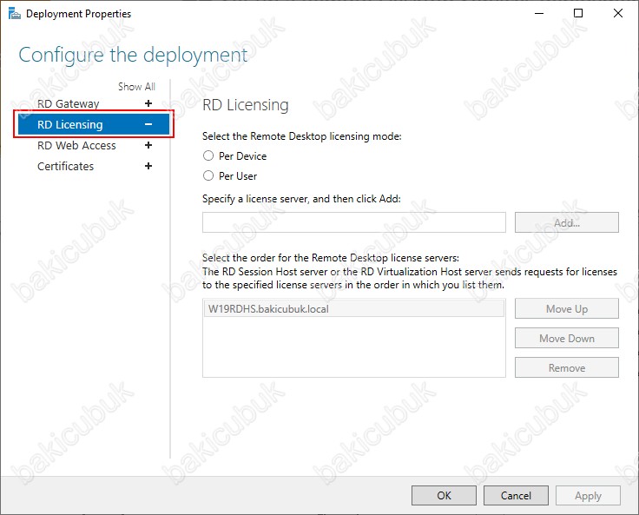Select W19RDHS.bakicubuk.local license server entry
639x515 pixels.
(x=353, y=308)
